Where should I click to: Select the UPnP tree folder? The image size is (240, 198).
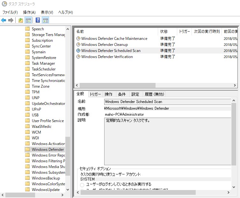[x=36, y=109]
